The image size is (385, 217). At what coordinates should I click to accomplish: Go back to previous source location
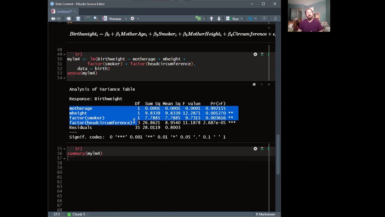pos(53,19)
